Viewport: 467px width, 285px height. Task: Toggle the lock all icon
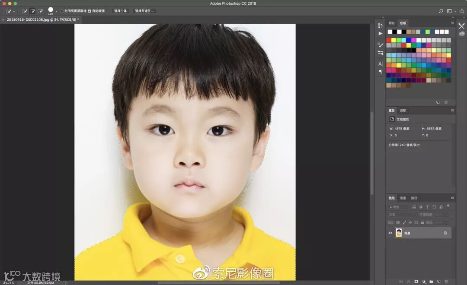(x=422, y=222)
